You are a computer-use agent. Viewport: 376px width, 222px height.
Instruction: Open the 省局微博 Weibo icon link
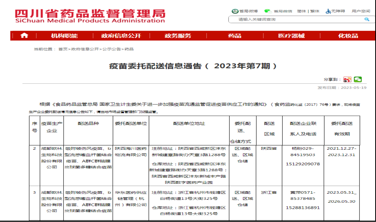[235, 11]
